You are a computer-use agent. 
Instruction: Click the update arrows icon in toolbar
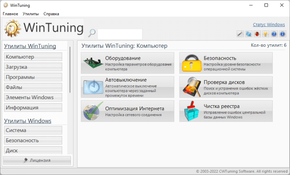click(x=249, y=34)
